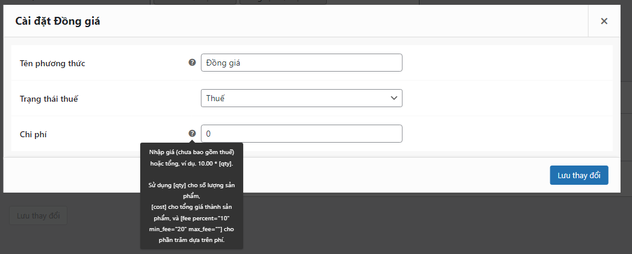Focus the Tên phương thức text field
The width and height of the screenshot is (632, 254).
[x=301, y=63]
